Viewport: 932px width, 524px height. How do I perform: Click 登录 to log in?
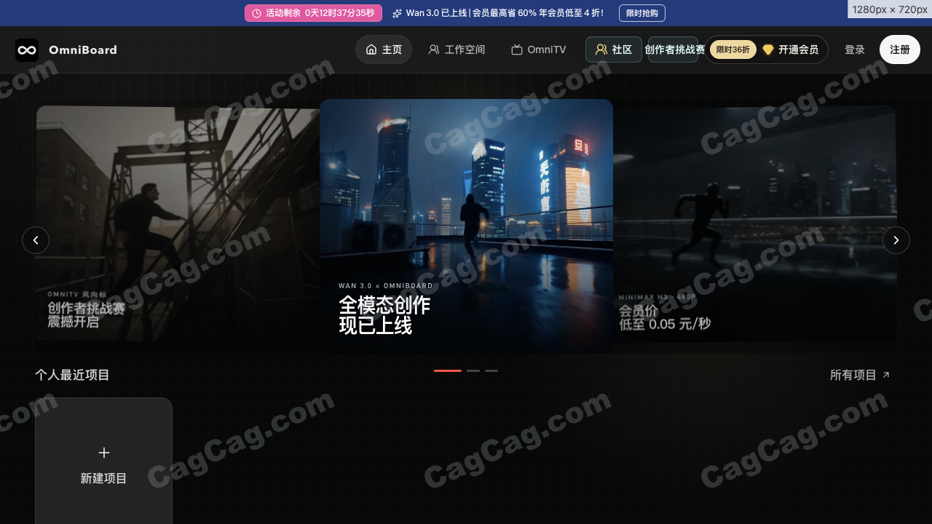pos(855,49)
